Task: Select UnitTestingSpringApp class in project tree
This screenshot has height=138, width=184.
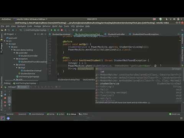Action: 28,77
